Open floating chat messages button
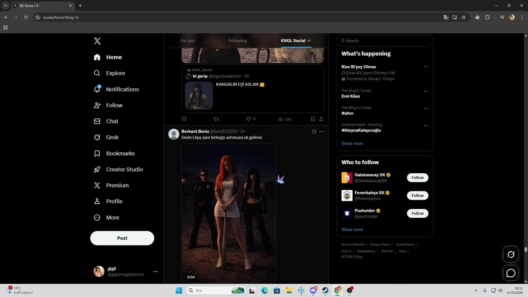The image size is (528, 297). pyautogui.click(x=511, y=273)
